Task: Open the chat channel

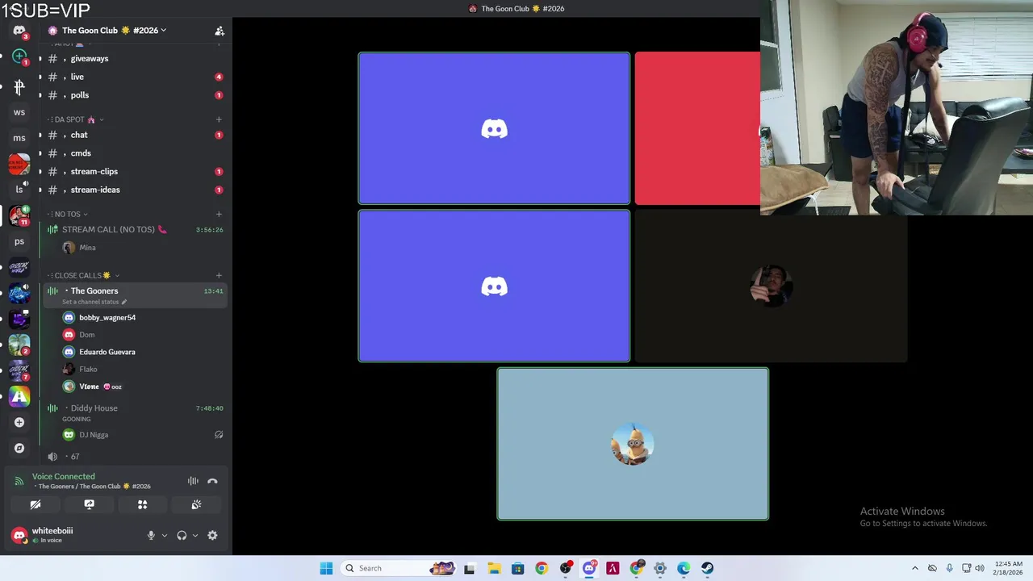Action: (135, 135)
